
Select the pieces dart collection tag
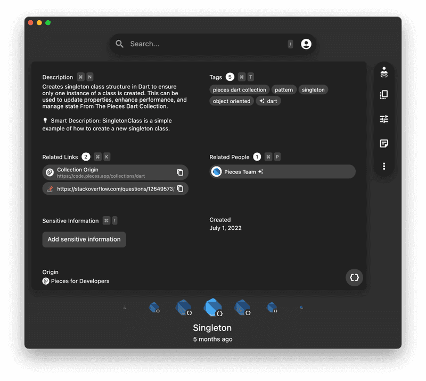click(x=239, y=89)
